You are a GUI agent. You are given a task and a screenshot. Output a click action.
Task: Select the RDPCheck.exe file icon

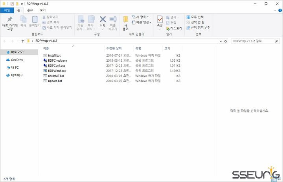[x=45, y=61]
